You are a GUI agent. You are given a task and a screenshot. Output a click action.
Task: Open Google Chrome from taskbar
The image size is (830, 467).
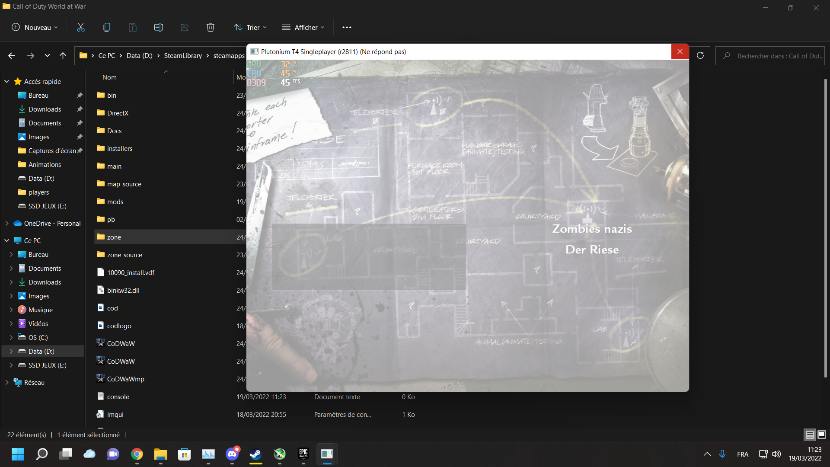pyautogui.click(x=137, y=454)
